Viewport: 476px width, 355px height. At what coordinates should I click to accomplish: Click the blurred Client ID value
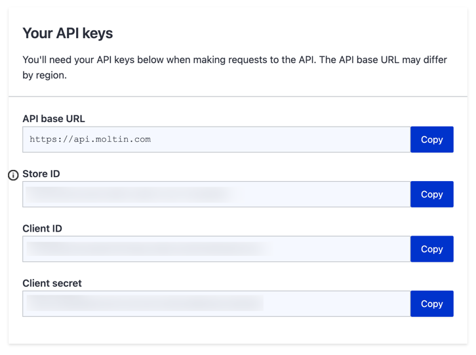tap(148, 249)
